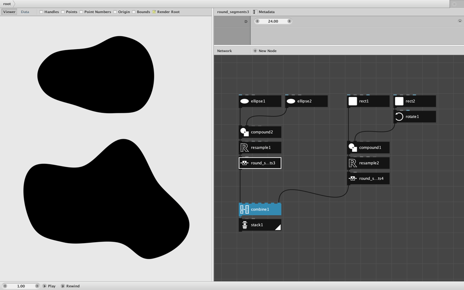The width and height of the screenshot is (464, 290).
Task: Click the stack1 rendered-node corner triangle
Action: point(278,227)
